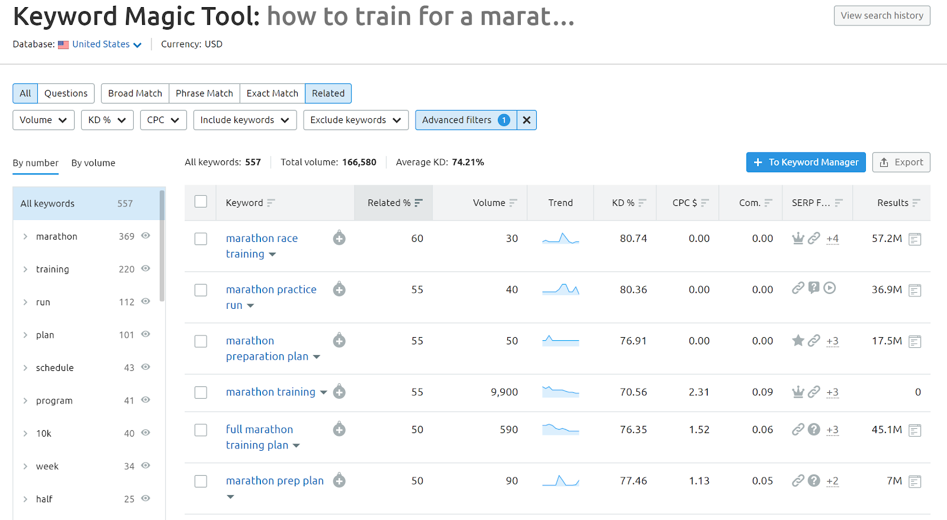Image resolution: width=947 pixels, height=520 pixels.
Task: View SERP snapshot for marathon preparation plan
Action: 915,341
